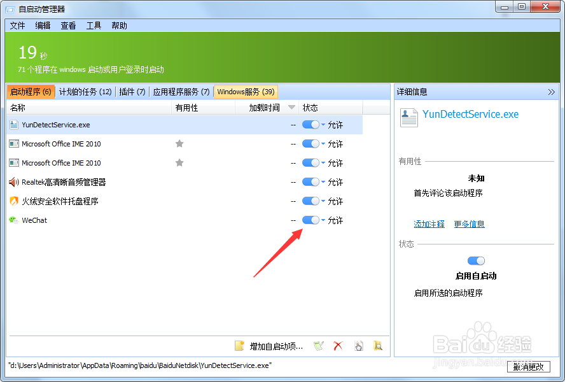Click YunDetectService.exe title link in details
This screenshot has height=382, width=565.
tap(470, 115)
